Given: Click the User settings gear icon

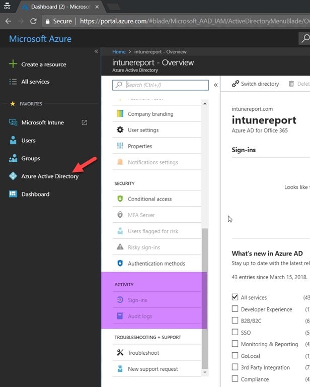Looking at the screenshot, I should pos(120,130).
